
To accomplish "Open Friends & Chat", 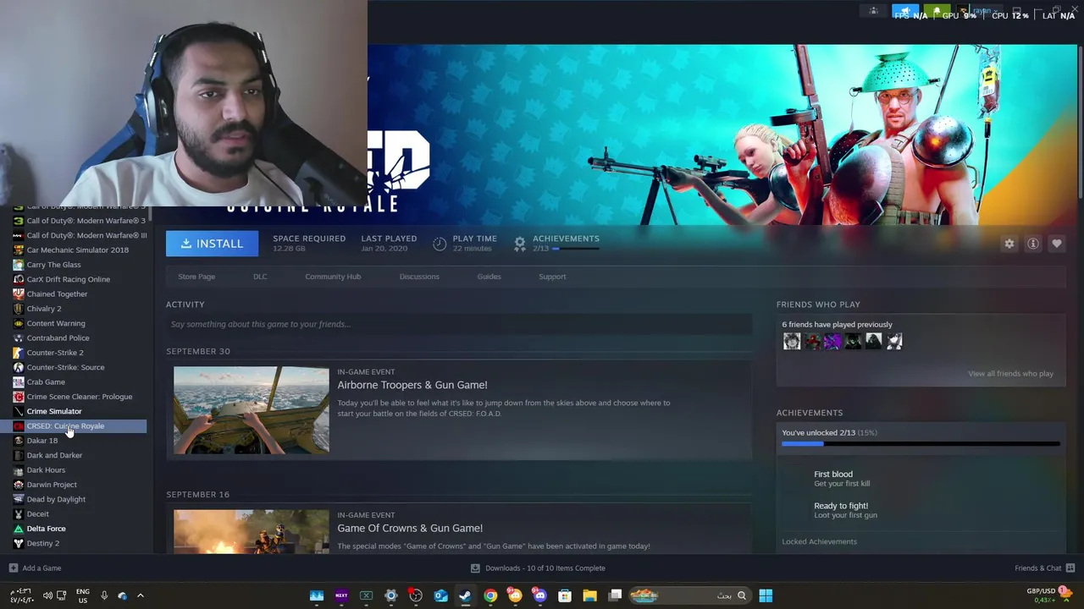I will point(1037,568).
